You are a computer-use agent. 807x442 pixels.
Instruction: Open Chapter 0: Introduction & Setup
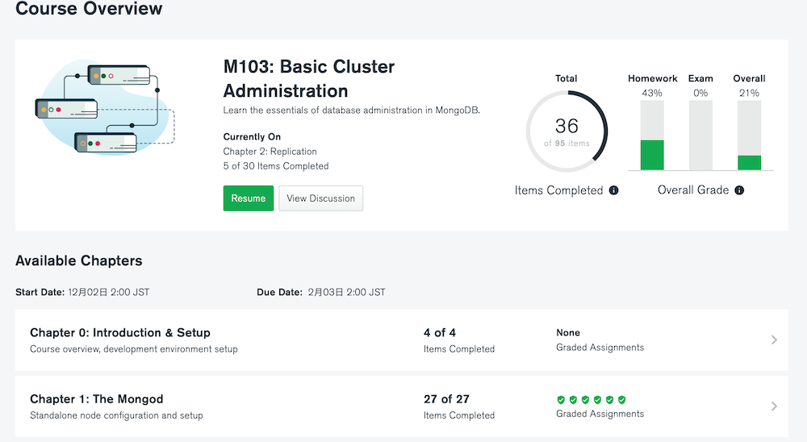point(120,333)
